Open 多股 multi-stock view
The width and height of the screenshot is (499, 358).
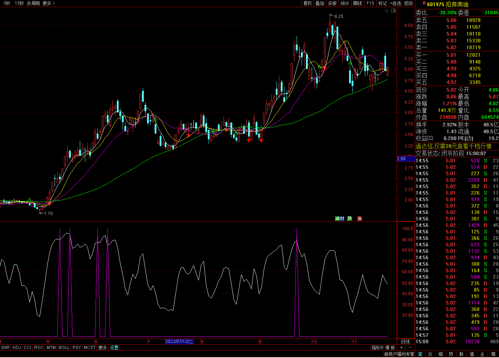[x=333, y=3]
